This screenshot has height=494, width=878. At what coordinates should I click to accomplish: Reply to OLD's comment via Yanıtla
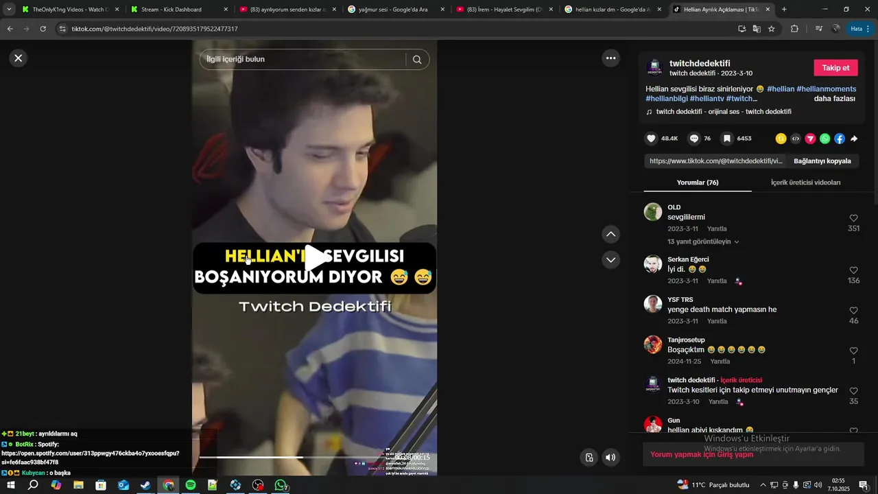[x=717, y=228]
